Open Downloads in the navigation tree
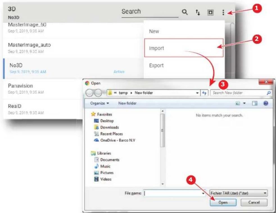Viewport: 276px width, 213px height. pos(107,127)
